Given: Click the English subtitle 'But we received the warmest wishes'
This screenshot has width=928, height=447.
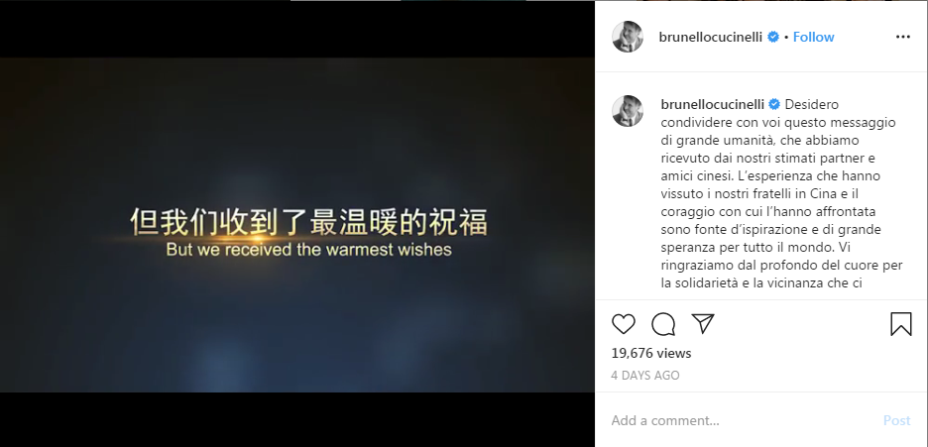Looking at the screenshot, I should pyautogui.click(x=309, y=250).
